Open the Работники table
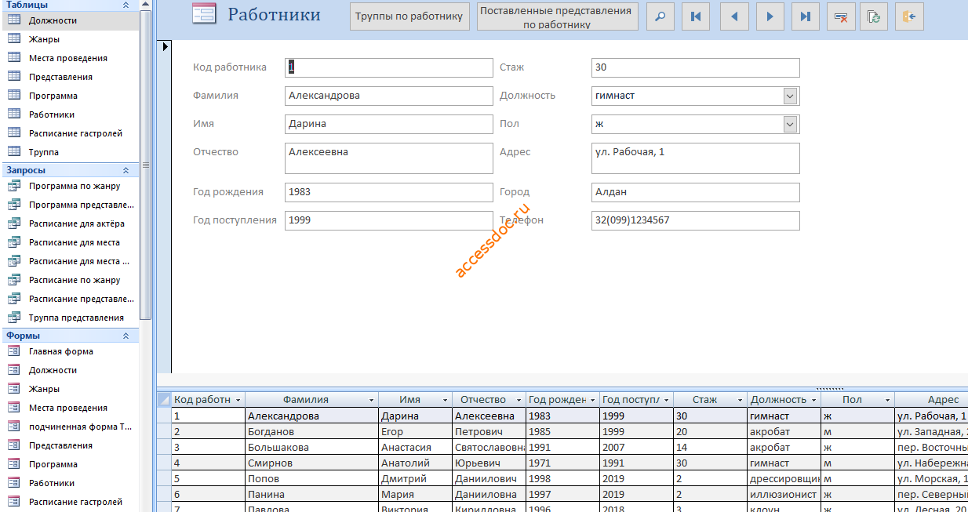968x512 pixels. coord(70,114)
